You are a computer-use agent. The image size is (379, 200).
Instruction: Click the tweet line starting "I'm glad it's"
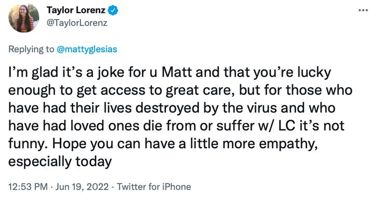[x=169, y=73]
